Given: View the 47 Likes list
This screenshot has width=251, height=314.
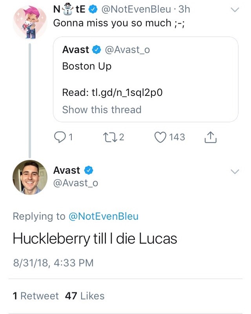Looking at the screenshot, I should [x=85, y=296].
